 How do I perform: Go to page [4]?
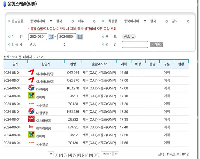point(70,155)
